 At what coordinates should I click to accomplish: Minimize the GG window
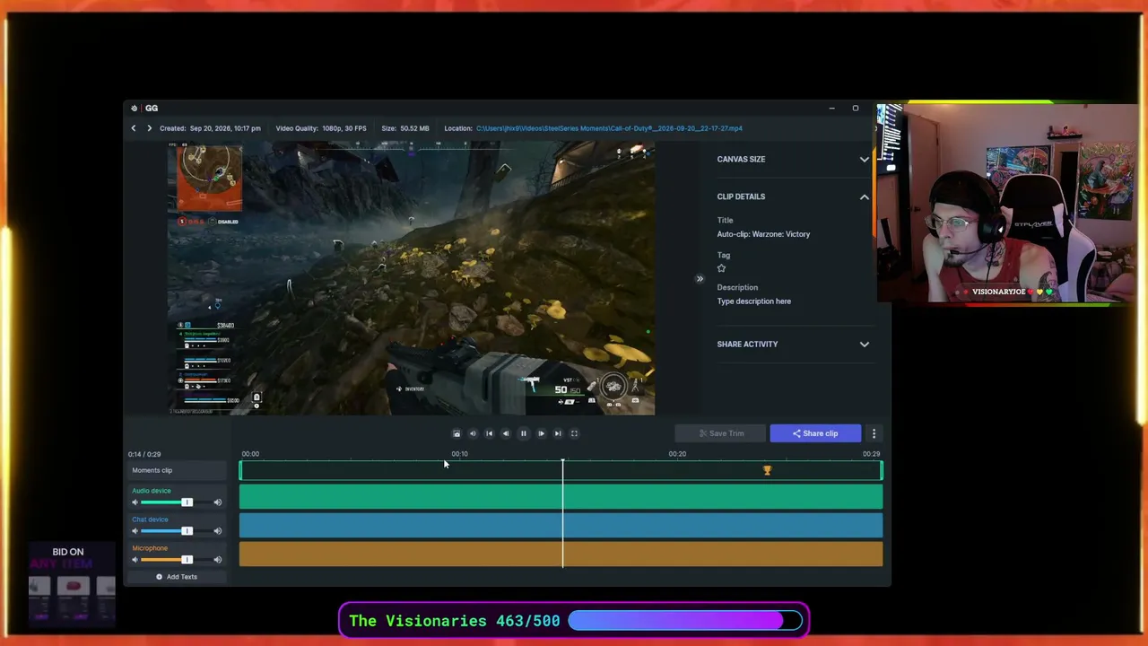point(831,109)
